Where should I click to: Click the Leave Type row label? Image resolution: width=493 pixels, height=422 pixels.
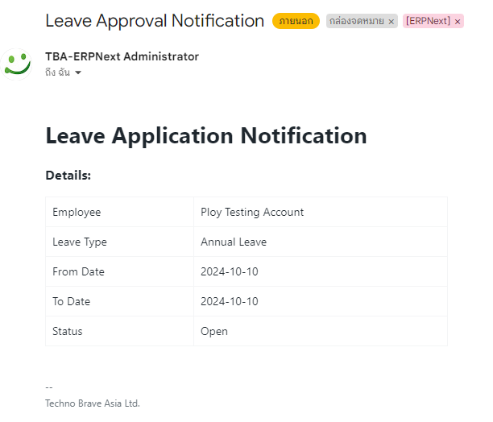pyautogui.click(x=80, y=242)
